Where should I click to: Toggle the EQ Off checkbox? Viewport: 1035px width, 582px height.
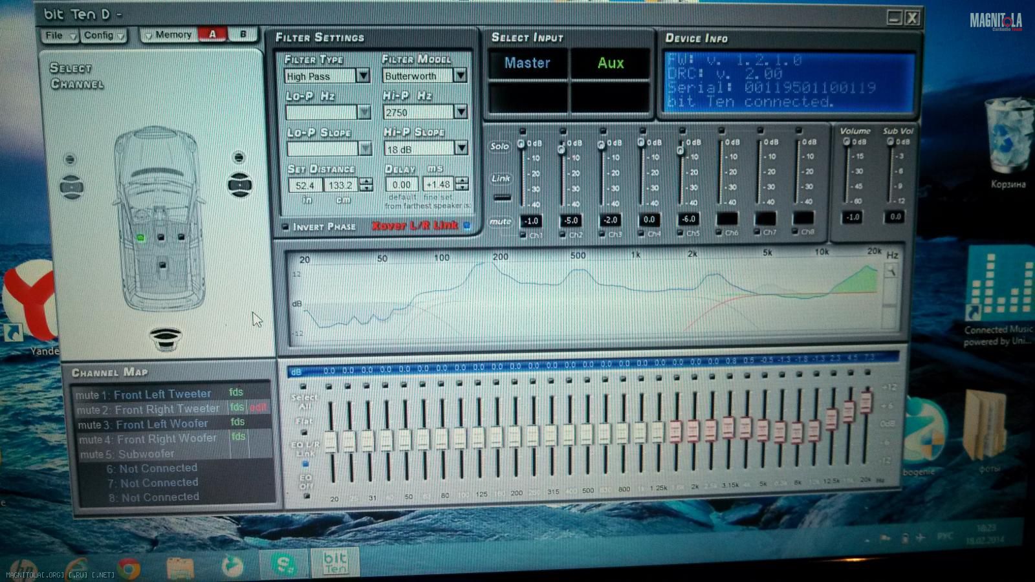point(307,495)
